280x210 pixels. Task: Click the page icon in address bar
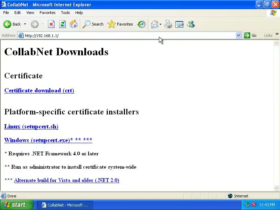pos(21,35)
